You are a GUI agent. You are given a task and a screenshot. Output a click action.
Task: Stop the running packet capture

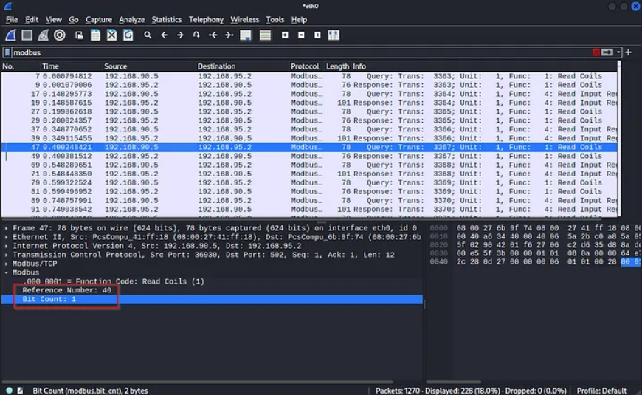coord(27,35)
